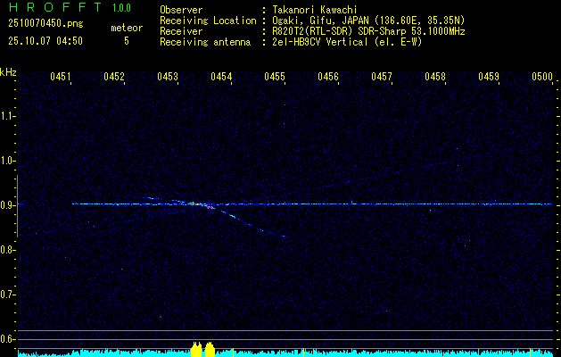The width and height of the screenshot is (561, 357).
Task: Click the kHz unit label
Action: (8, 72)
